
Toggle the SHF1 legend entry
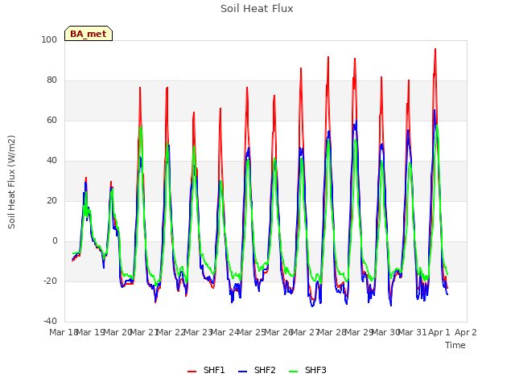[206, 370]
